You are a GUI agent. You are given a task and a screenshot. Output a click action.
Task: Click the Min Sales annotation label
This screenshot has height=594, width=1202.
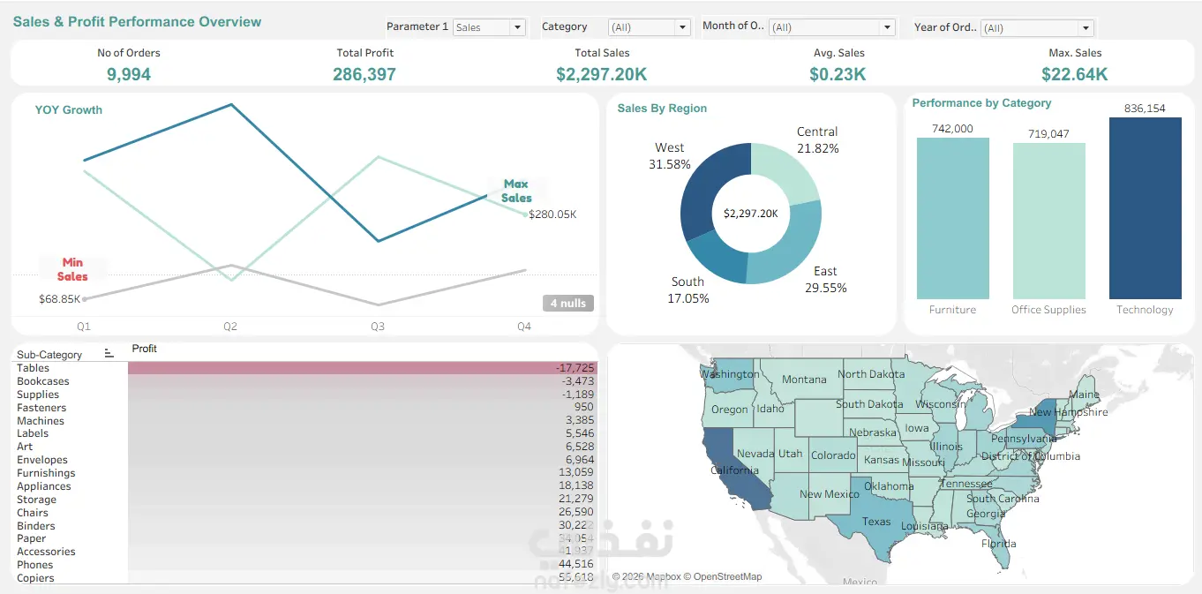[72, 269]
